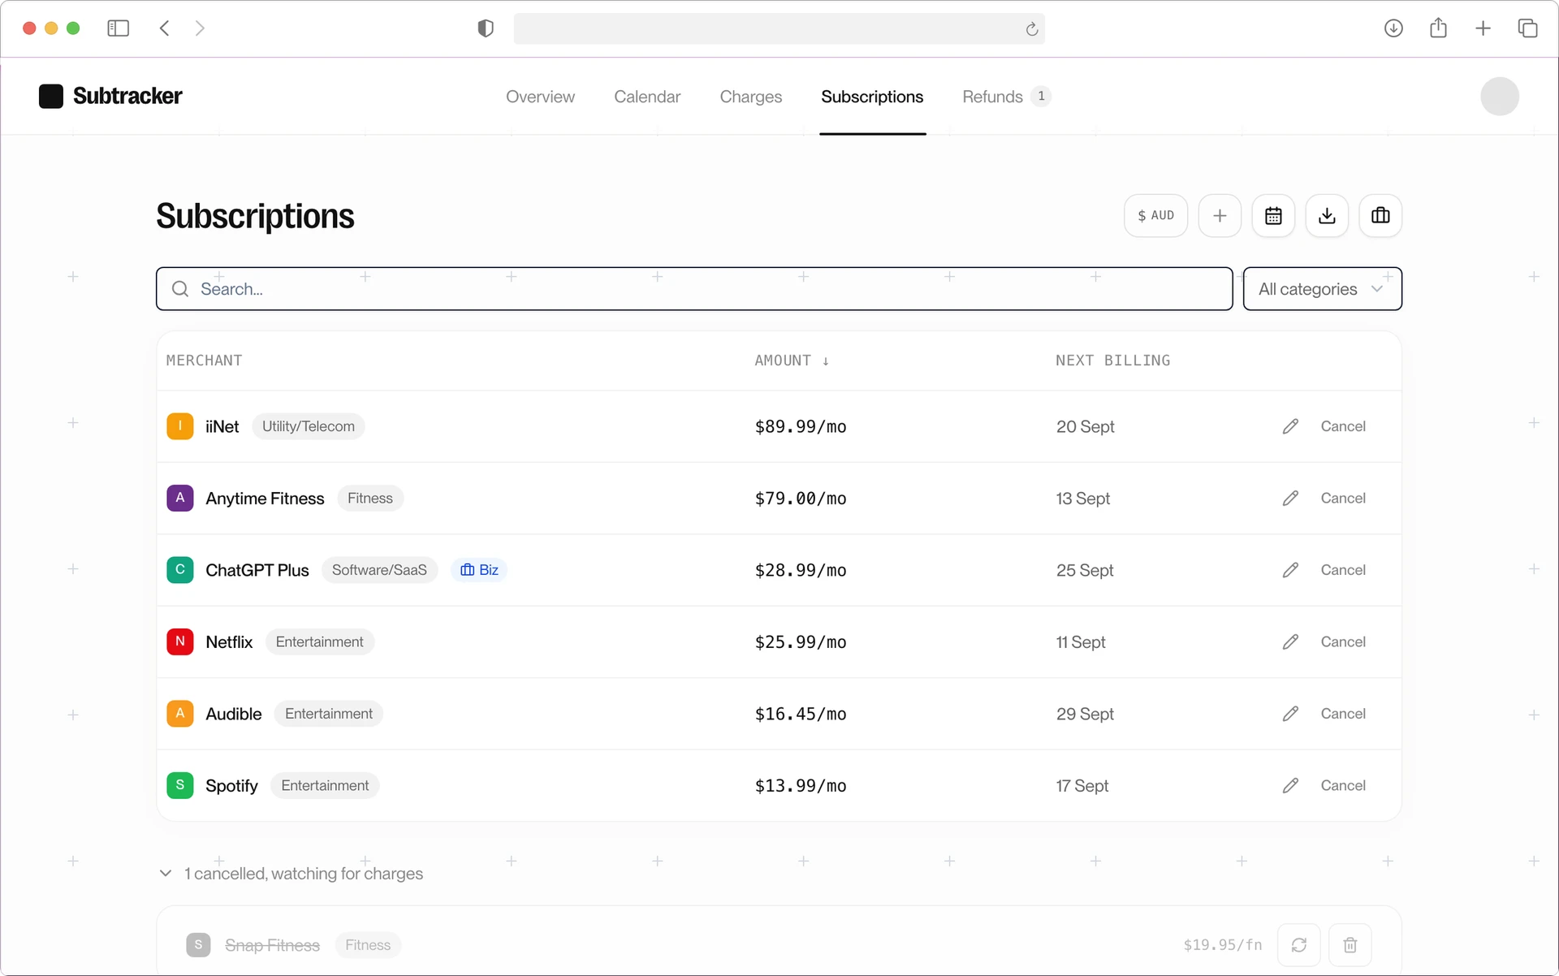Edit the Anytime Fitness subscription

coord(1290,499)
